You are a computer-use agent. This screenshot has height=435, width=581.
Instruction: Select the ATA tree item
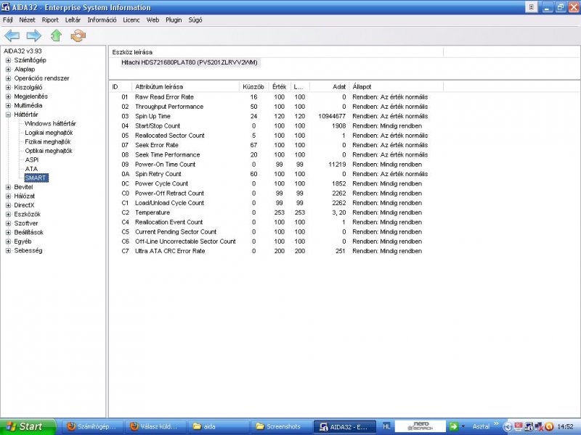coord(31,169)
